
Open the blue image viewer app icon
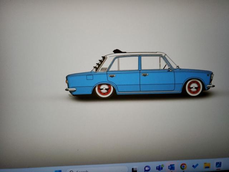coord(219,165)
